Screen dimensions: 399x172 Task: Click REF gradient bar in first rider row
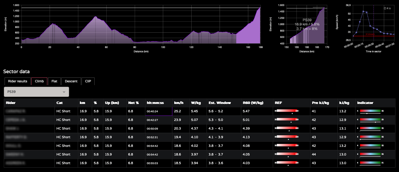tap(286, 111)
